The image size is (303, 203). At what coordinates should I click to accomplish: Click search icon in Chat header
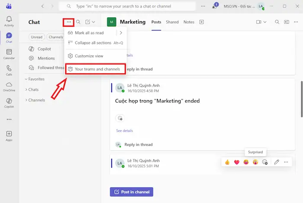78,22
